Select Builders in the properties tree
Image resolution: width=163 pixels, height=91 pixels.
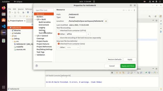[40, 17]
